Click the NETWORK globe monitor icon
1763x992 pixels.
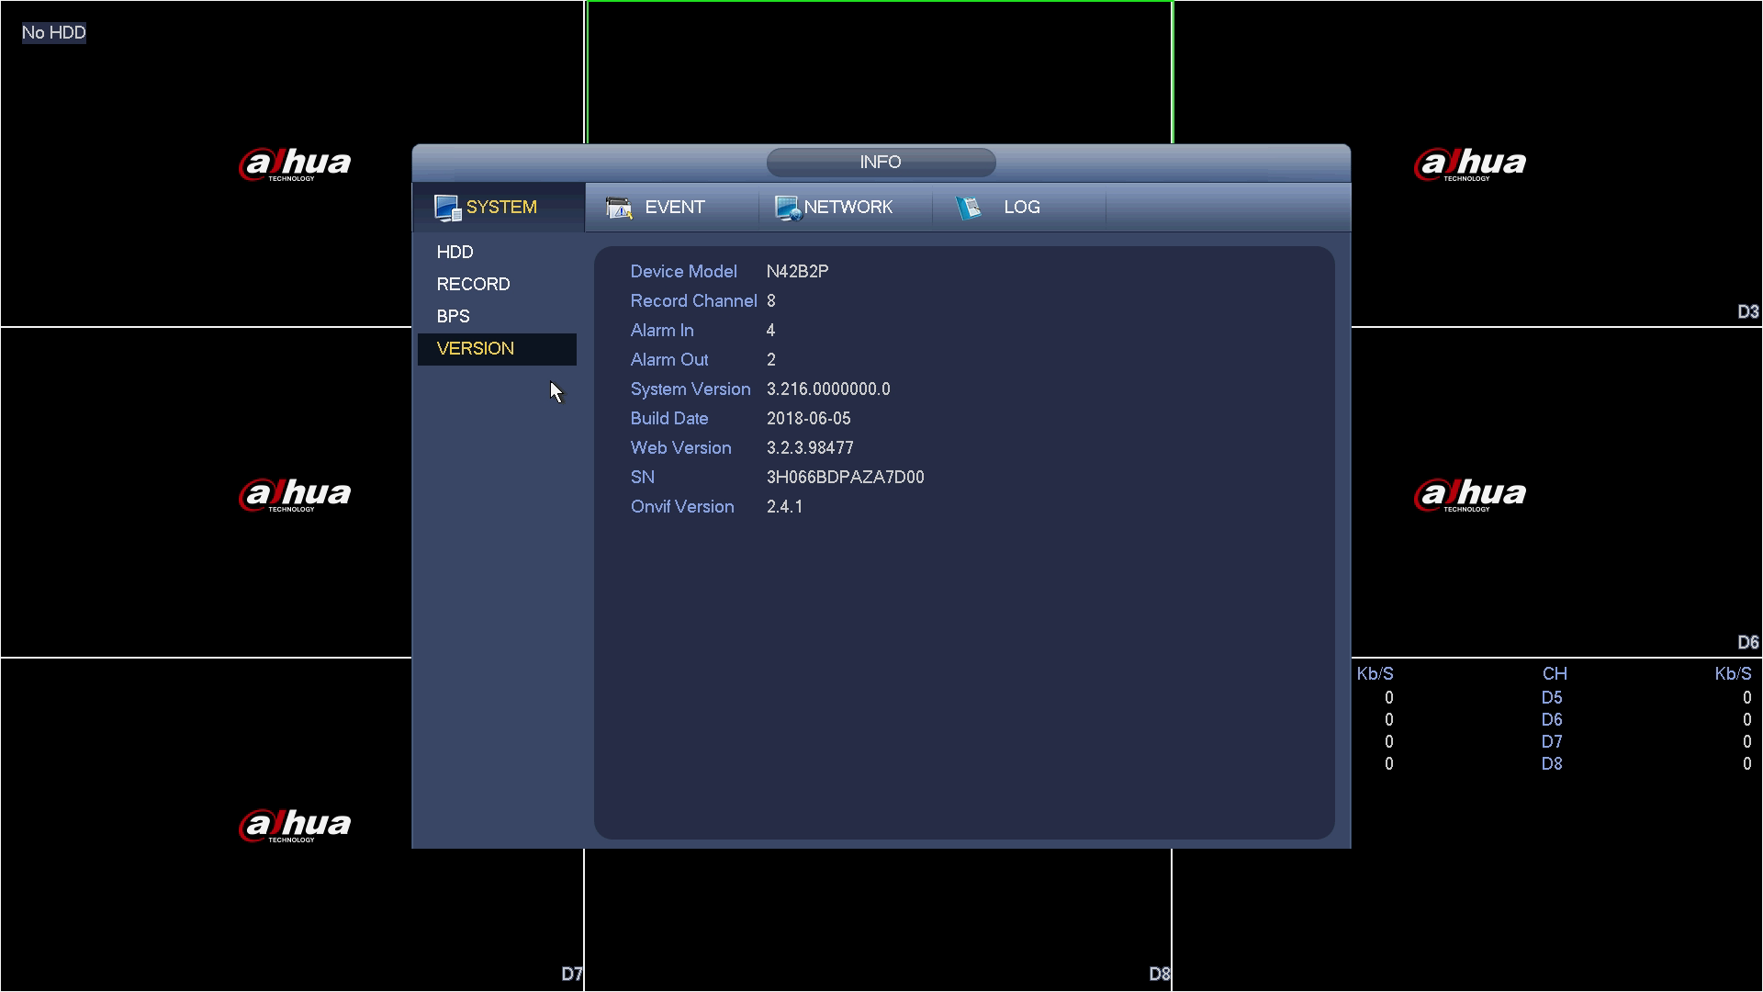tap(788, 208)
